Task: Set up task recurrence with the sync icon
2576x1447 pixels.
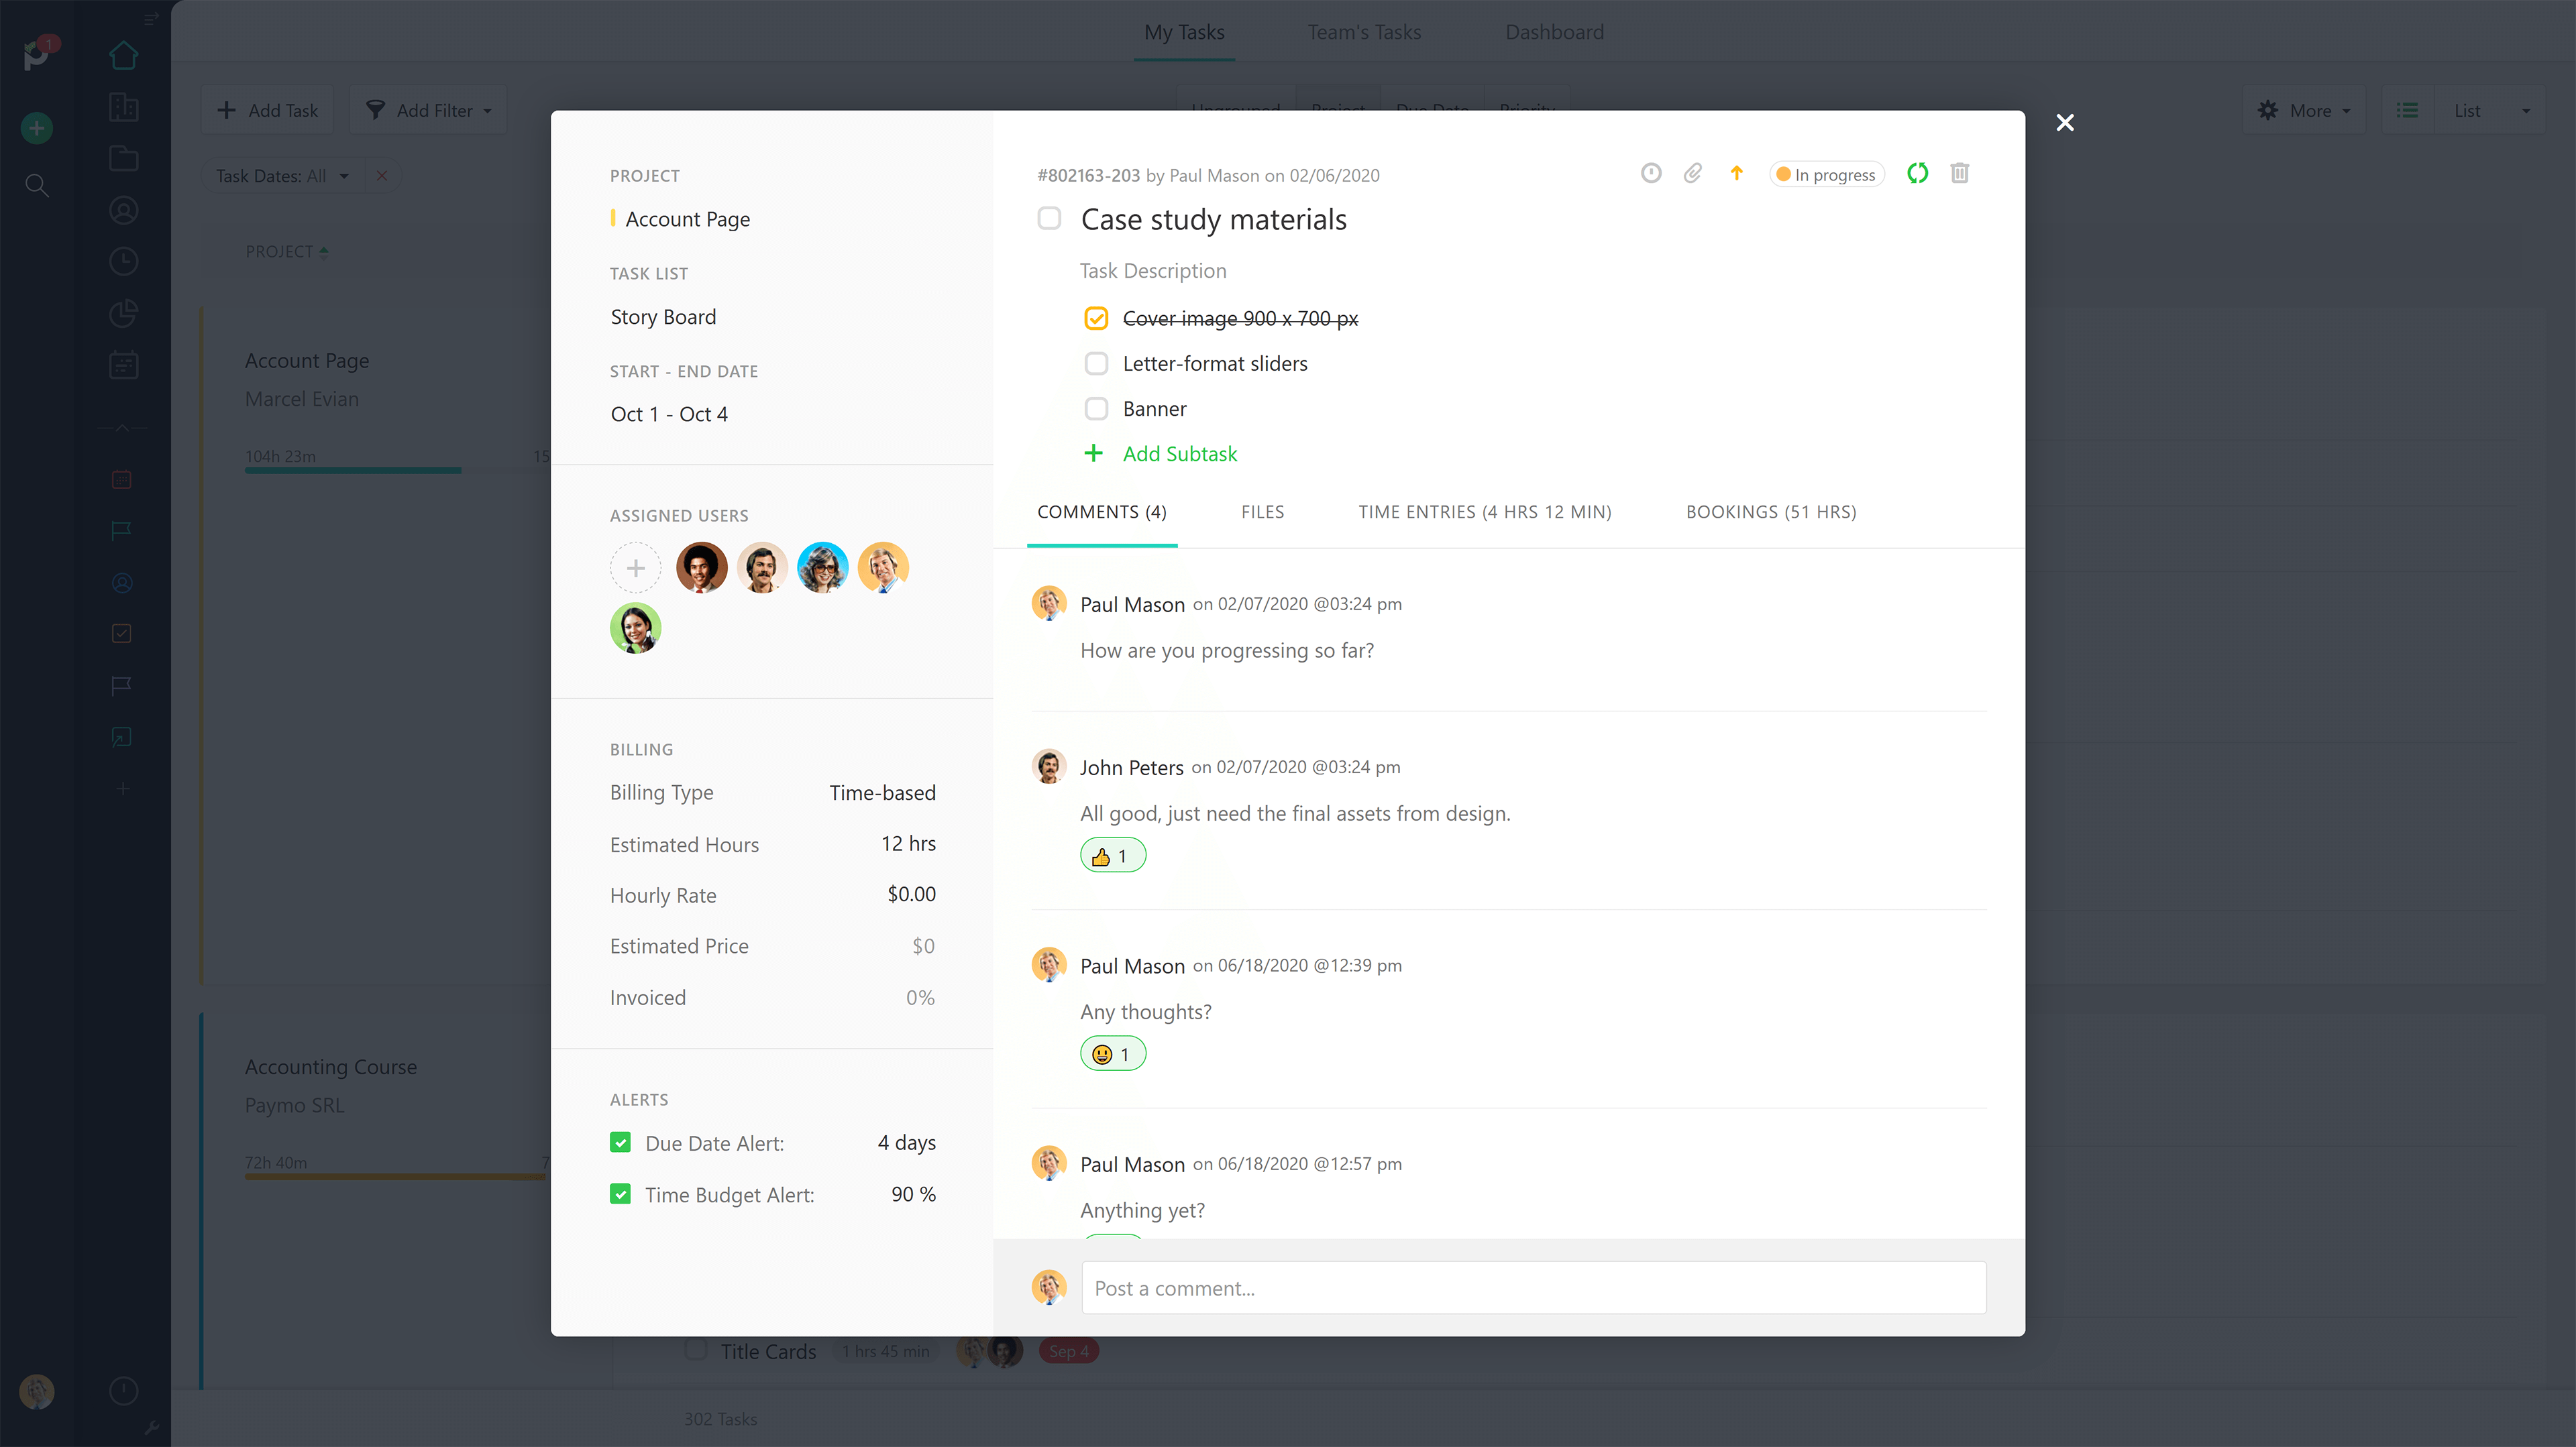Action: (1918, 173)
